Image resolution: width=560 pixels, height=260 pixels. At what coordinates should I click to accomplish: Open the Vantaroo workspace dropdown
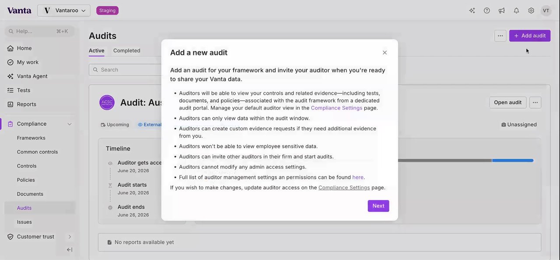click(64, 10)
